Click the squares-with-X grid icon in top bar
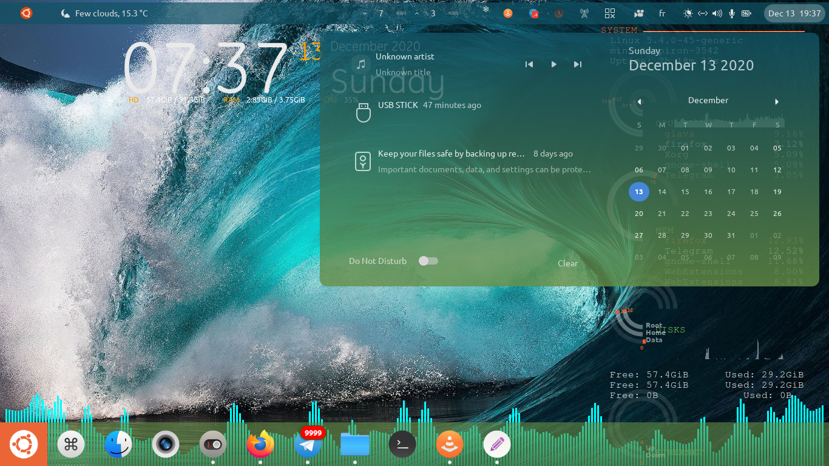This screenshot has width=829, height=466. click(610, 13)
